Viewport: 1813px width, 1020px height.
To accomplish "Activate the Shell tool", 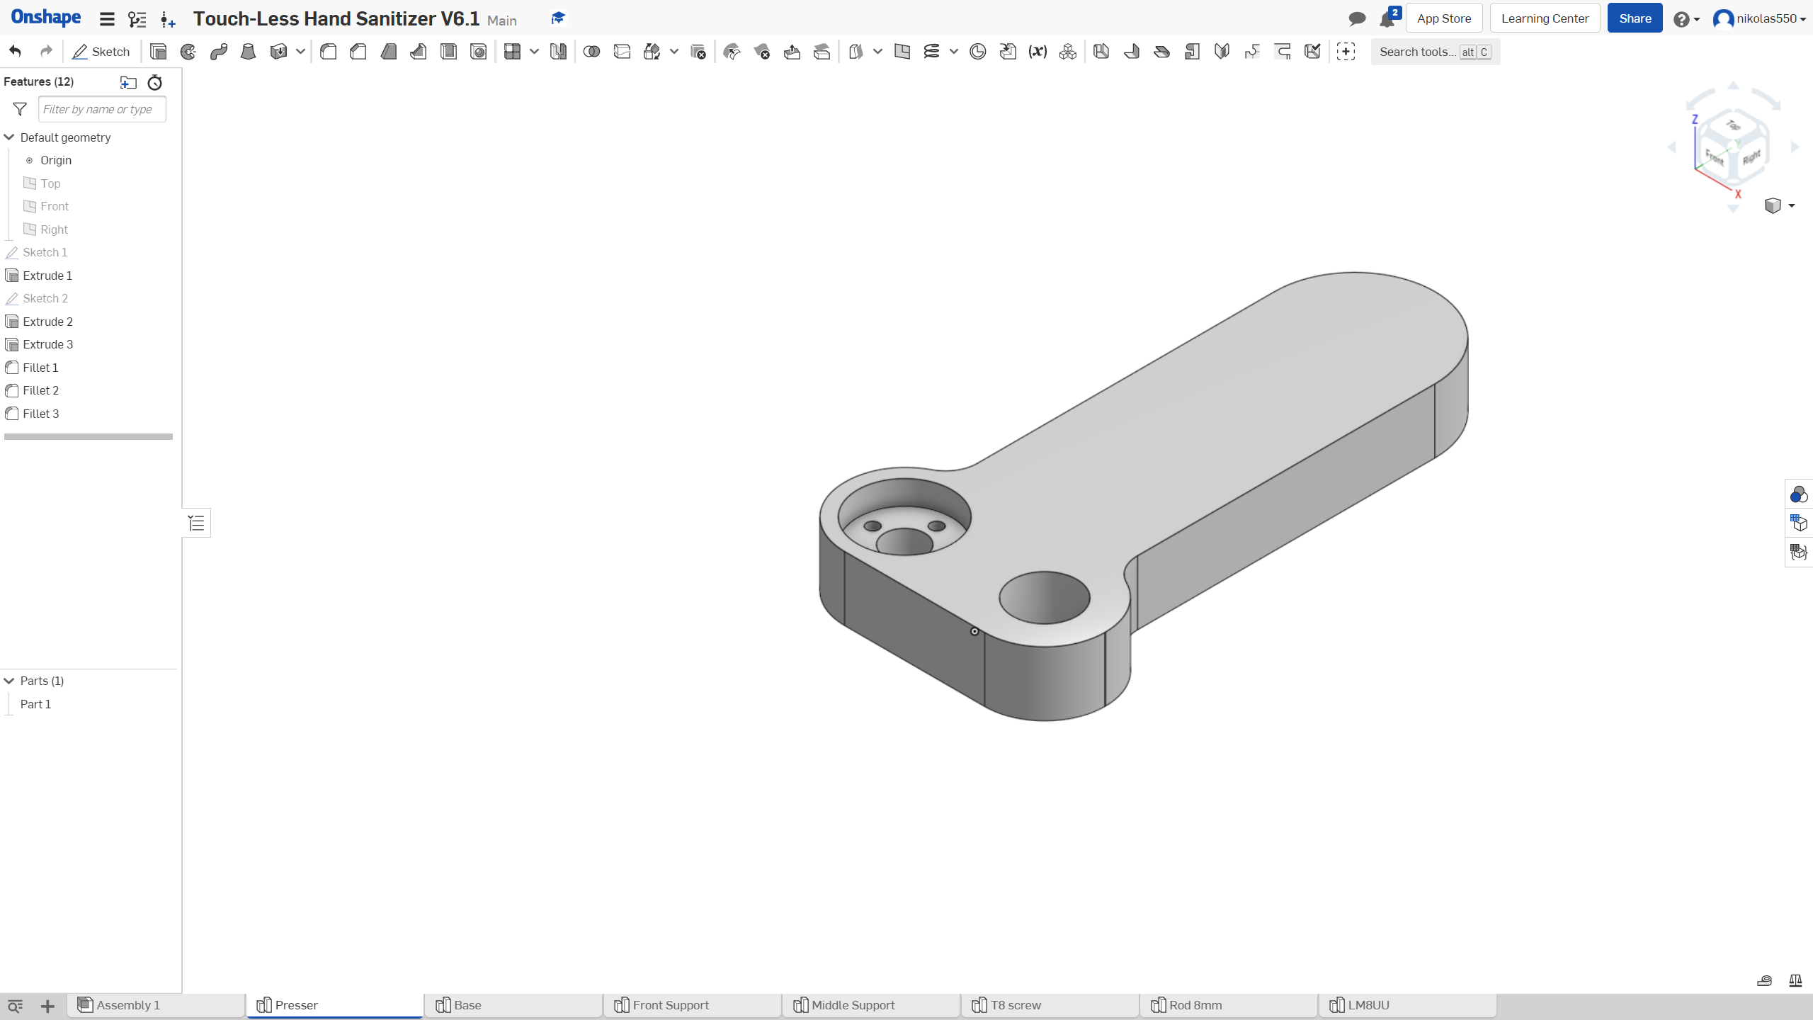I will point(448,51).
